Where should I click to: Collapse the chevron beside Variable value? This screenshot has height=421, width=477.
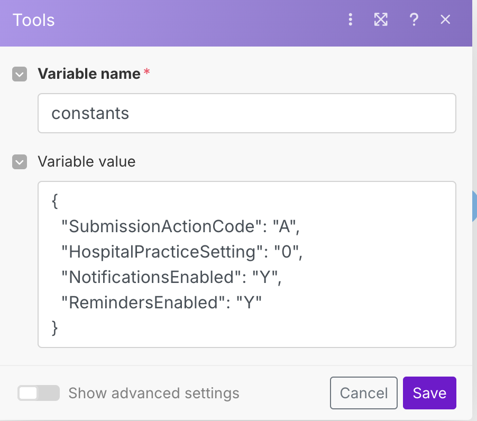click(20, 161)
